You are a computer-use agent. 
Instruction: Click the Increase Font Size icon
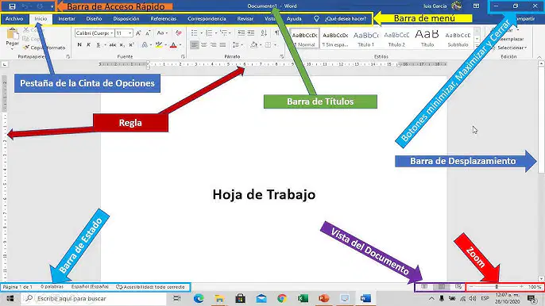point(138,33)
